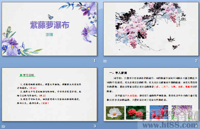Click the 宗璞 author subtitle text
The width and height of the screenshot is (200, 129).
pos(49,35)
